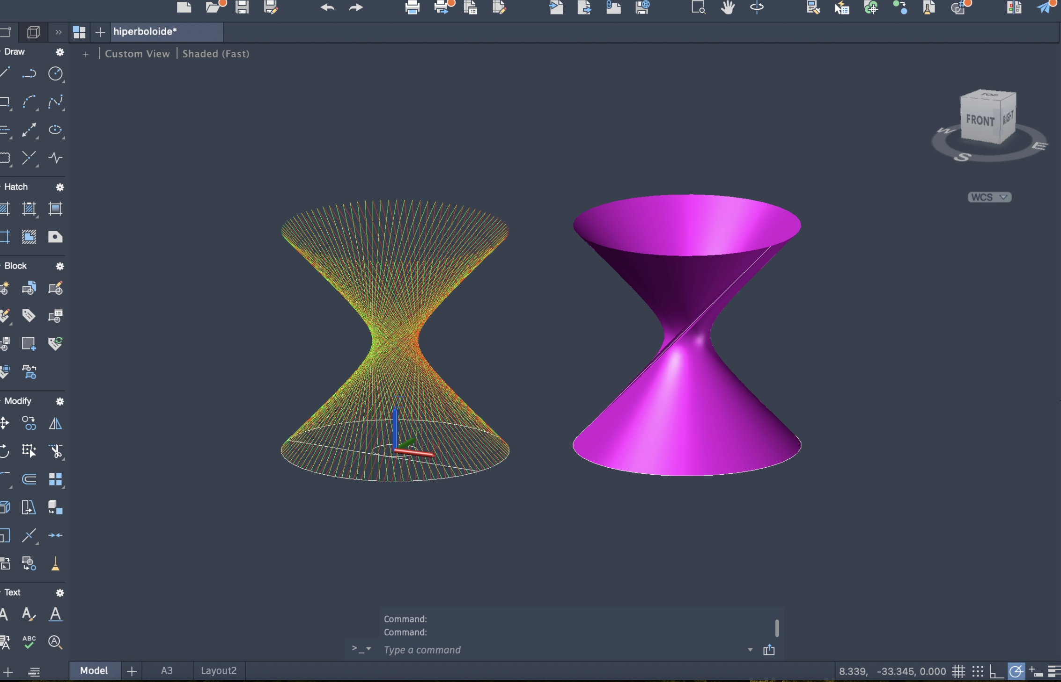Expand tool sets with double chevron

pyautogui.click(x=59, y=32)
